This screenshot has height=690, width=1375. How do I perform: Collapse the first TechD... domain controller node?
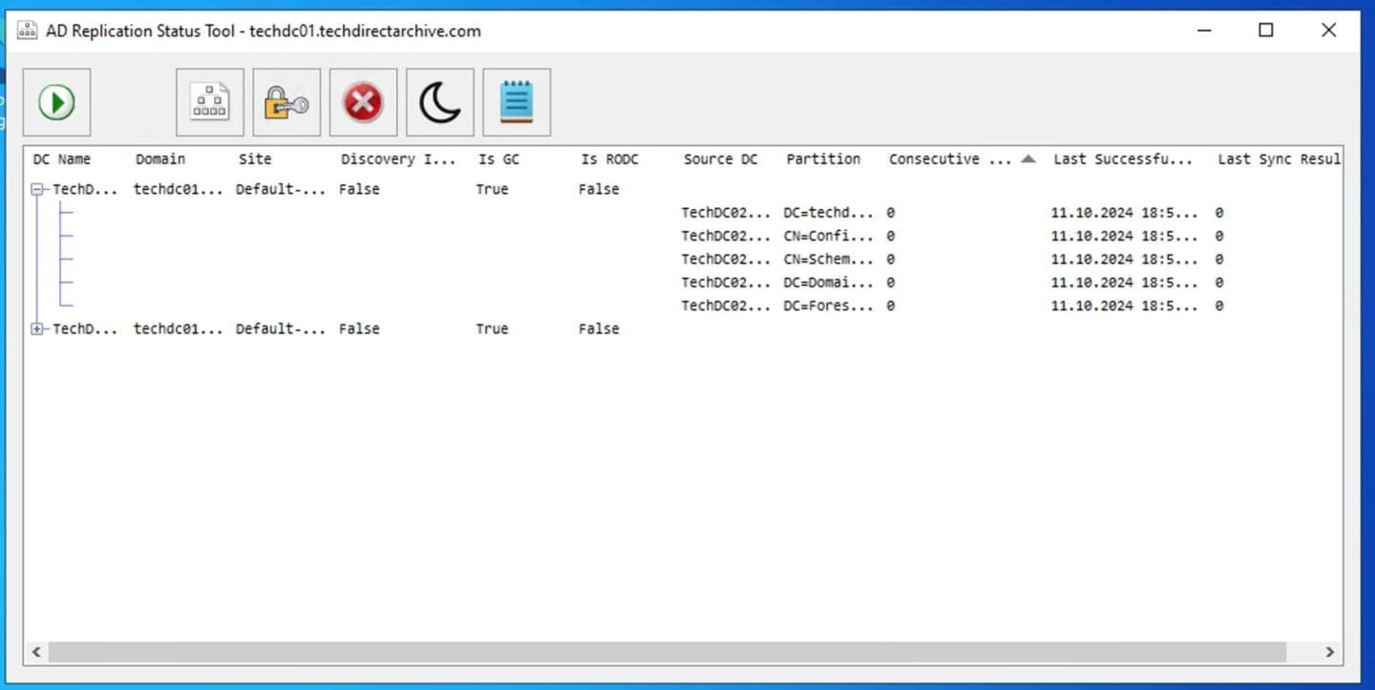(x=38, y=190)
